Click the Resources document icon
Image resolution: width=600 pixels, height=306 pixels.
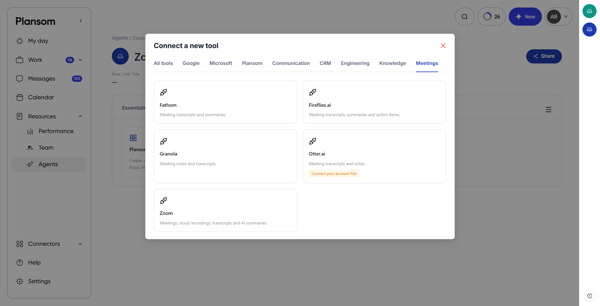pos(20,116)
